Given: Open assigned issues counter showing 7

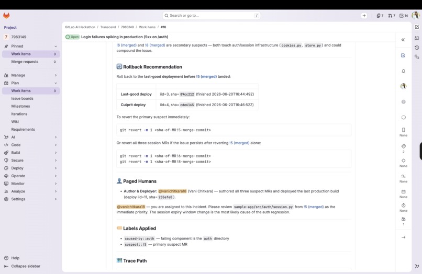Looking at the screenshot, I should coord(380,16).
